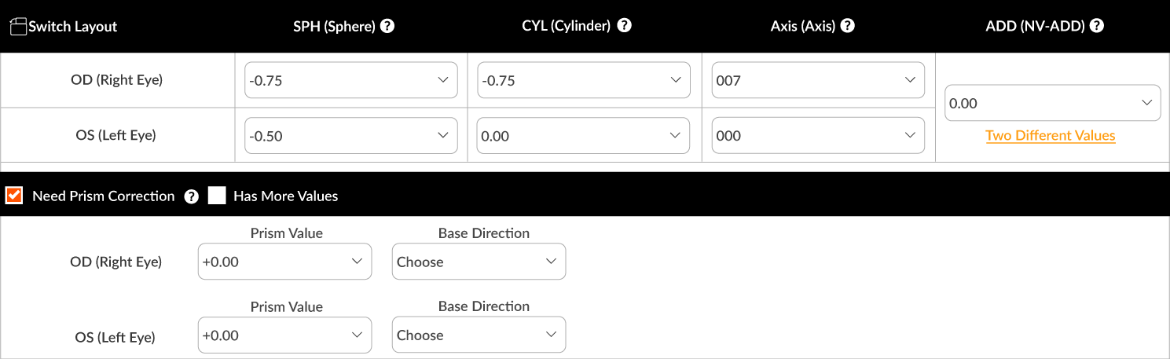Screen dimensions: 1170x359
Task: Click the help icon beside Axis
Action: 847,26
